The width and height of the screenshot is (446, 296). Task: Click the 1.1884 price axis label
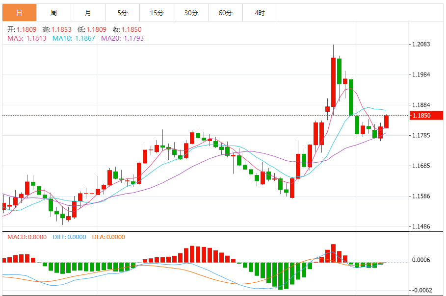pyautogui.click(x=421, y=105)
